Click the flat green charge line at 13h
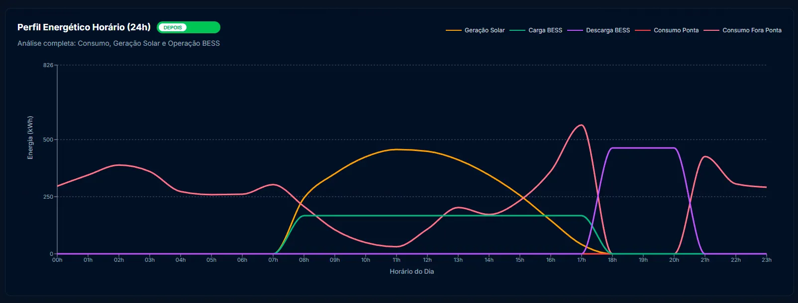 pos(458,216)
